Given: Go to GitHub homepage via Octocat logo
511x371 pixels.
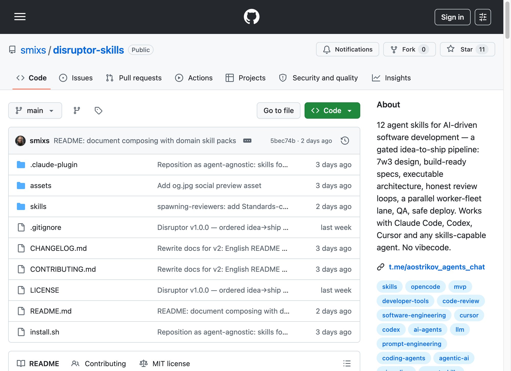Looking at the screenshot, I should 252,17.
